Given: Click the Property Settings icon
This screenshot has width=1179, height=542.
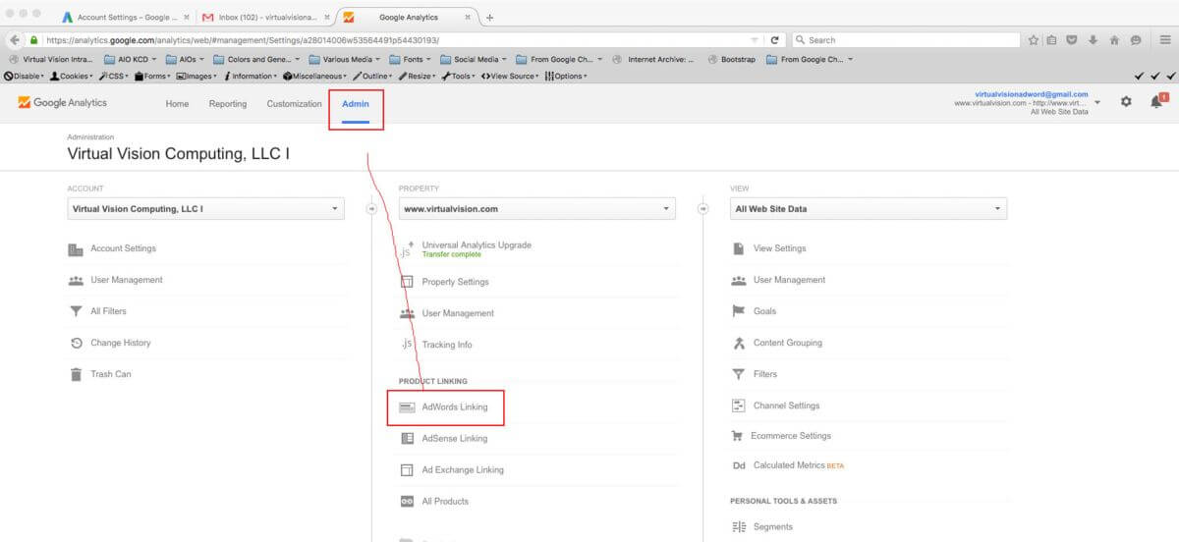Looking at the screenshot, I should tap(407, 282).
